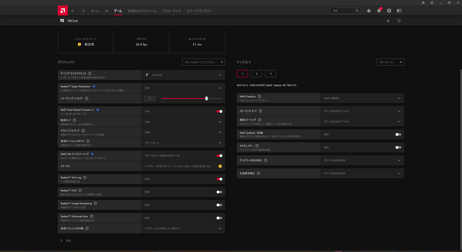Open 色覚異常補正 dropdown
This screenshot has height=252, width=462.
362,173
